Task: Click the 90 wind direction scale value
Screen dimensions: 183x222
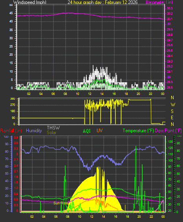Action: 13,118
